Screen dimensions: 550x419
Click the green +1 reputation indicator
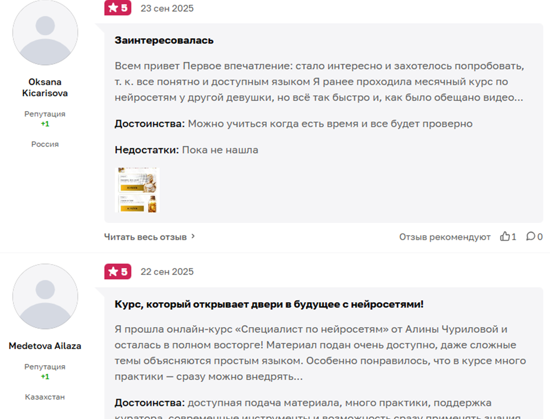coord(45,124)
